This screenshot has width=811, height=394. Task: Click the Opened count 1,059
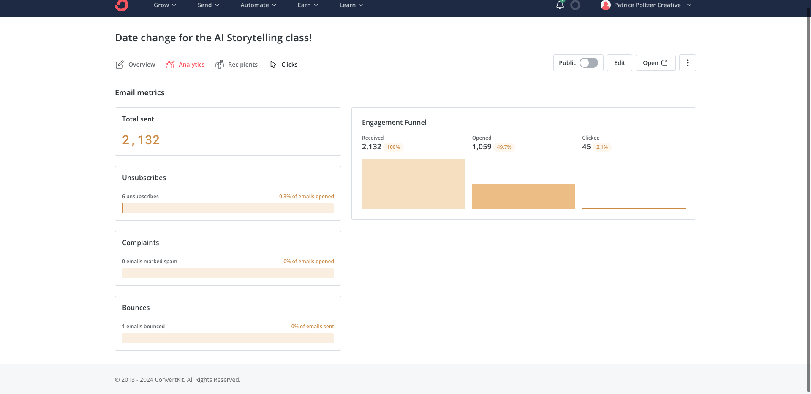482,147
